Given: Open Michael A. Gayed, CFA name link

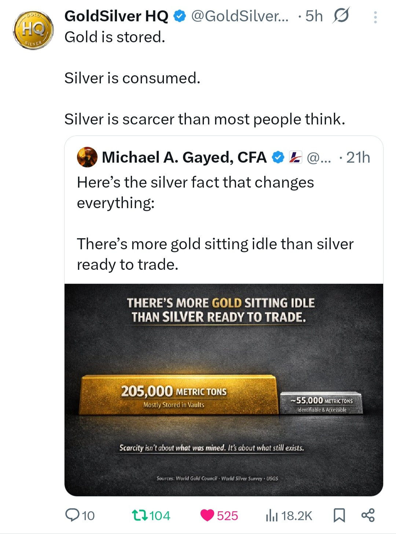Looking at the screenshot, I should 184,157.
